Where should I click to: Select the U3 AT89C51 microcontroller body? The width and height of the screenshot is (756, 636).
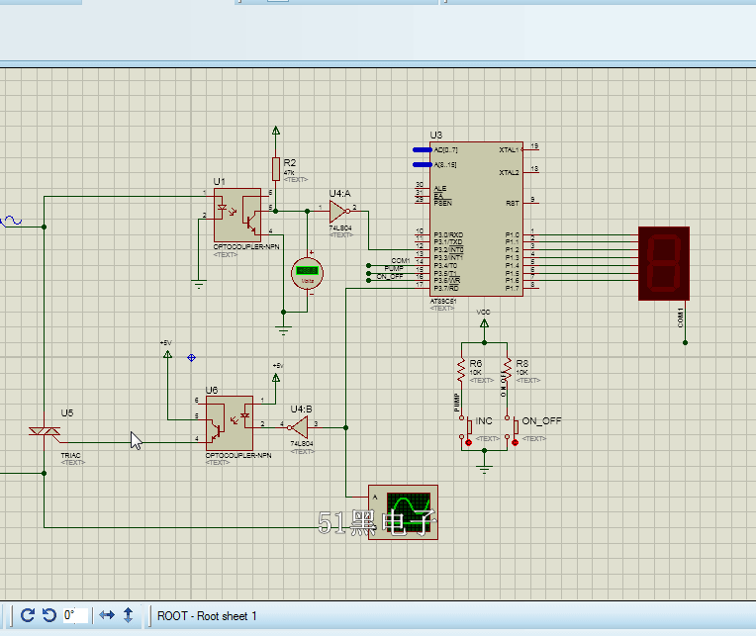pos(476,219)
